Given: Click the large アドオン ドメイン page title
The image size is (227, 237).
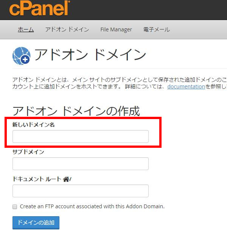Looking at the screenshot, I should 90,55.
